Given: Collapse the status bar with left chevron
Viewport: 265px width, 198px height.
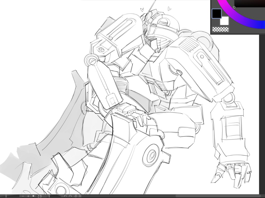Looking at the screenshot, I should tap(80, 196).
